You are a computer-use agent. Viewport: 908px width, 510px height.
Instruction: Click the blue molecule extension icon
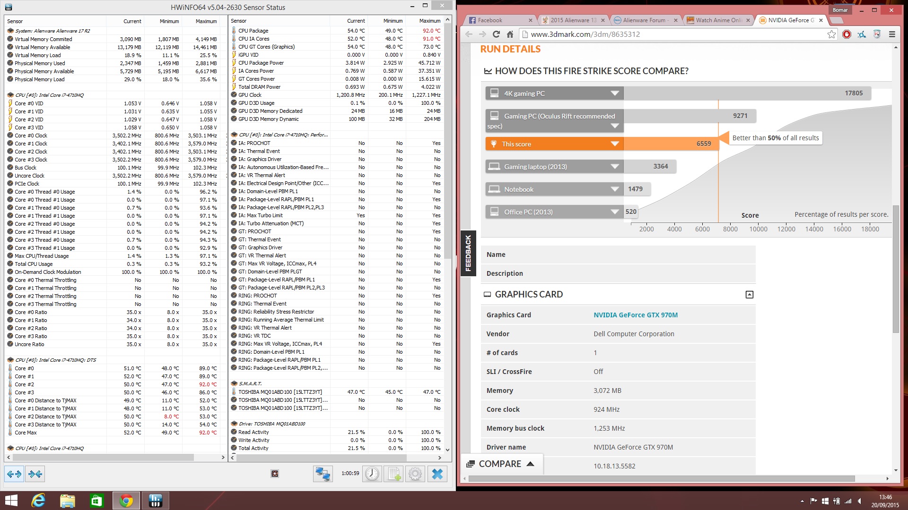pos(862,34)
